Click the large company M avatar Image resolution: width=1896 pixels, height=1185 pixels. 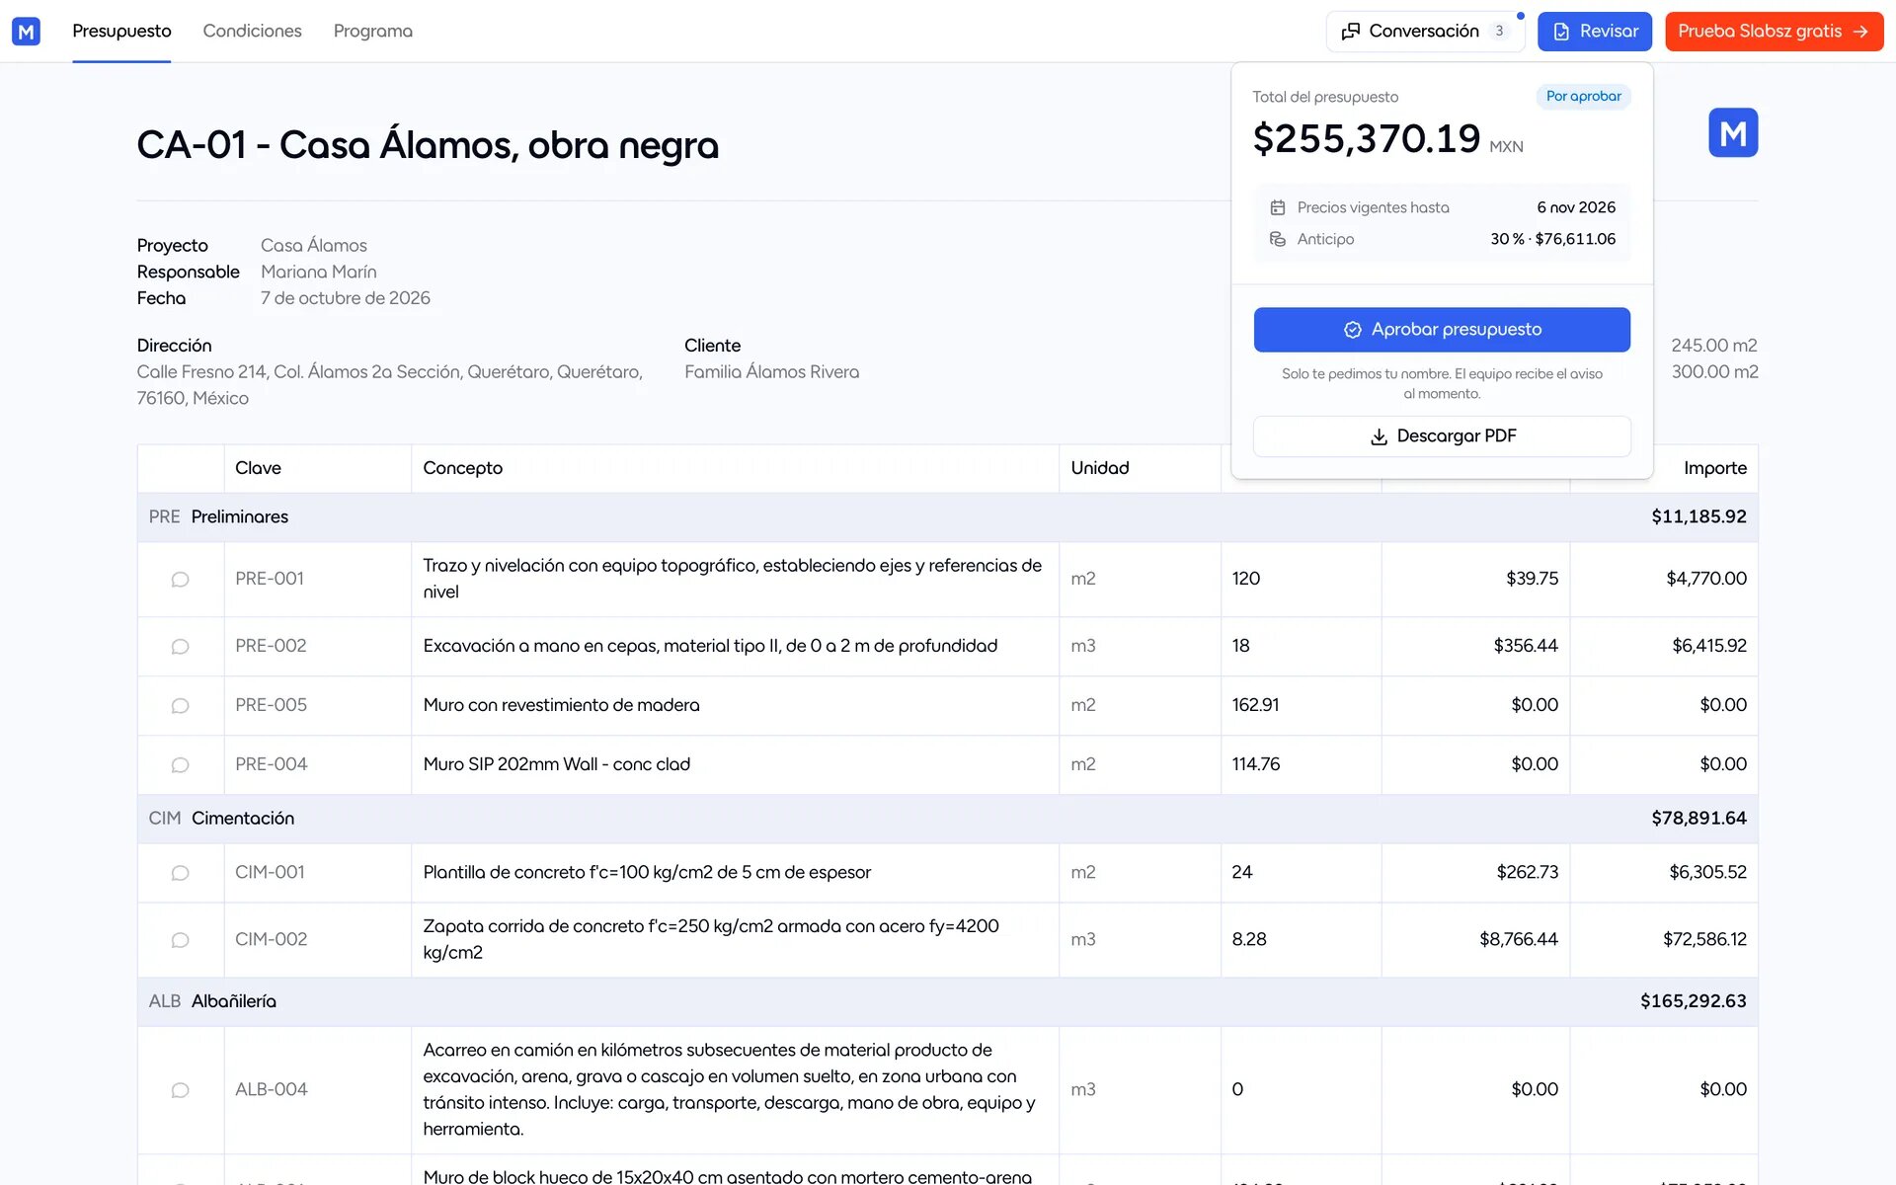(1733, 132)
